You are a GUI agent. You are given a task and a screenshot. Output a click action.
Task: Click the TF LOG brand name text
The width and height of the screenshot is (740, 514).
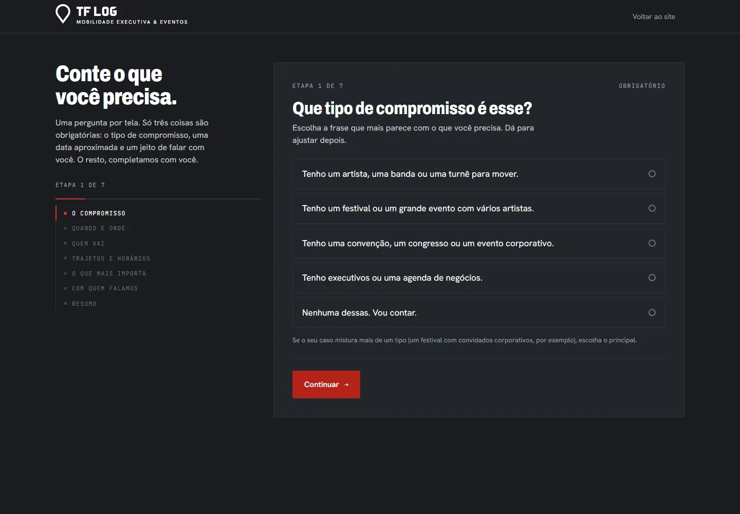point(97,11)
